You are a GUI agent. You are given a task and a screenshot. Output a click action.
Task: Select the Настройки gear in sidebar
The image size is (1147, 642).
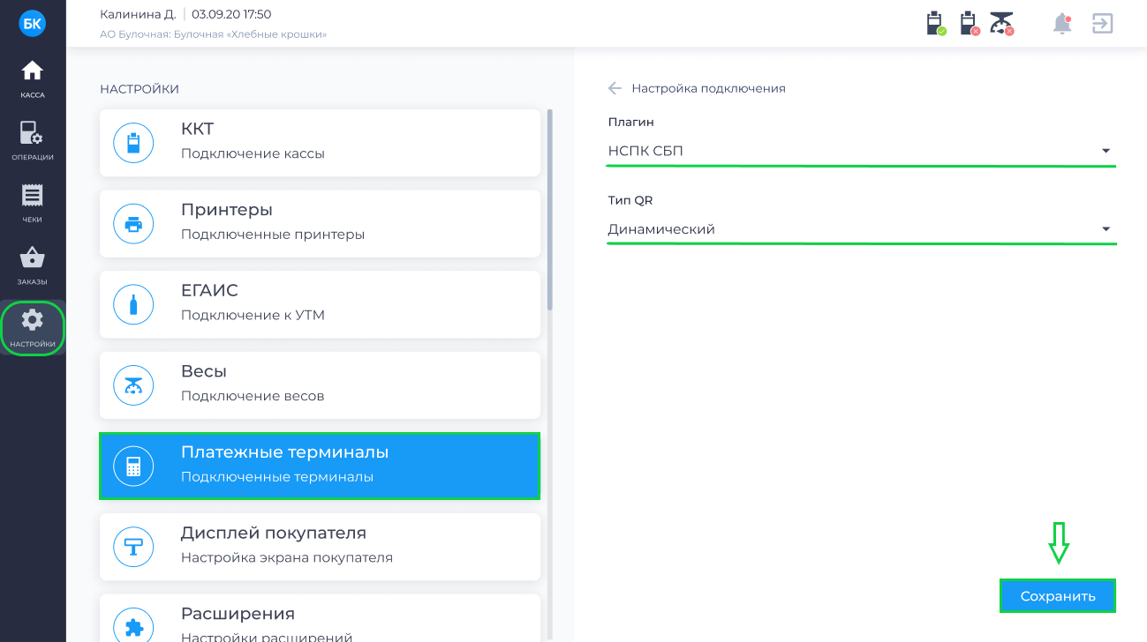click(x=33, y=328)
